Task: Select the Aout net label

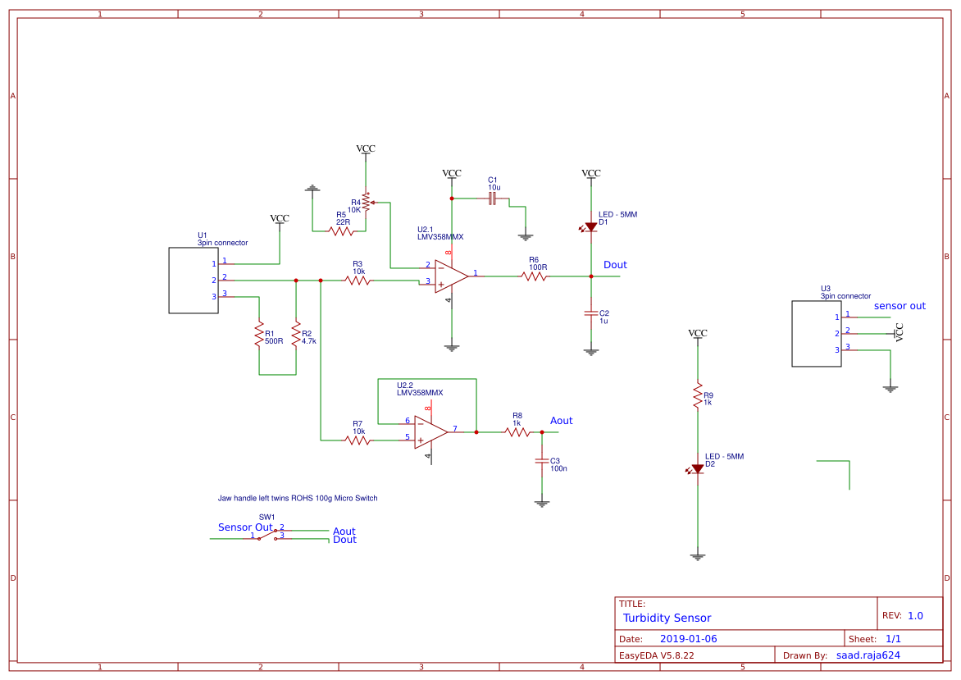Action: click(561, 420)
